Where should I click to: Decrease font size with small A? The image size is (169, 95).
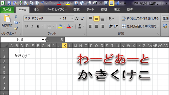[x=82, y=18]
